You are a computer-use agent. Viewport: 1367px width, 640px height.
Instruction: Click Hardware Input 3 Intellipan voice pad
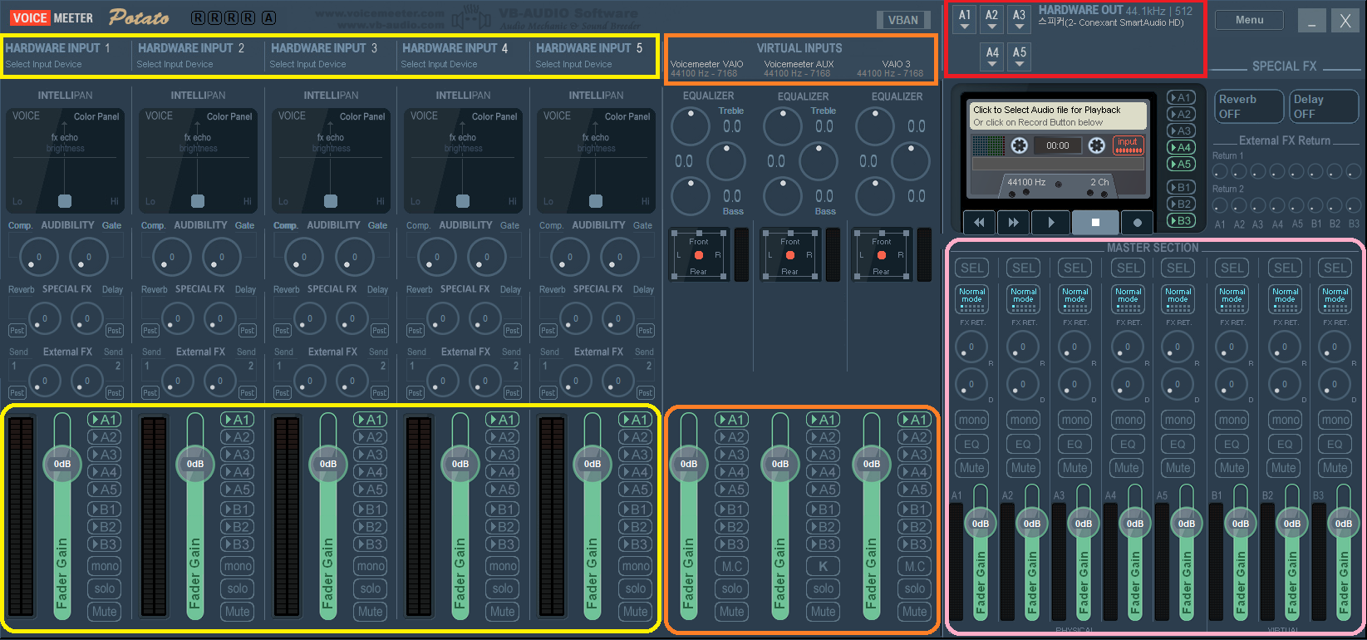click(x=331, y=160)
